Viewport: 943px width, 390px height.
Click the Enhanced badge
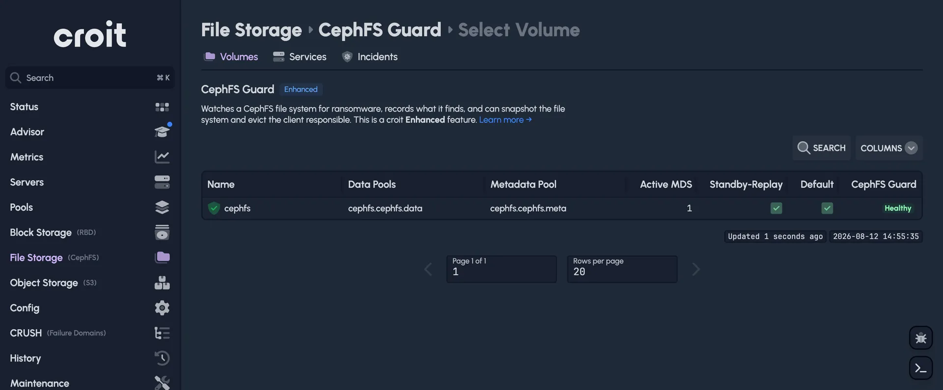click(301, 89)
